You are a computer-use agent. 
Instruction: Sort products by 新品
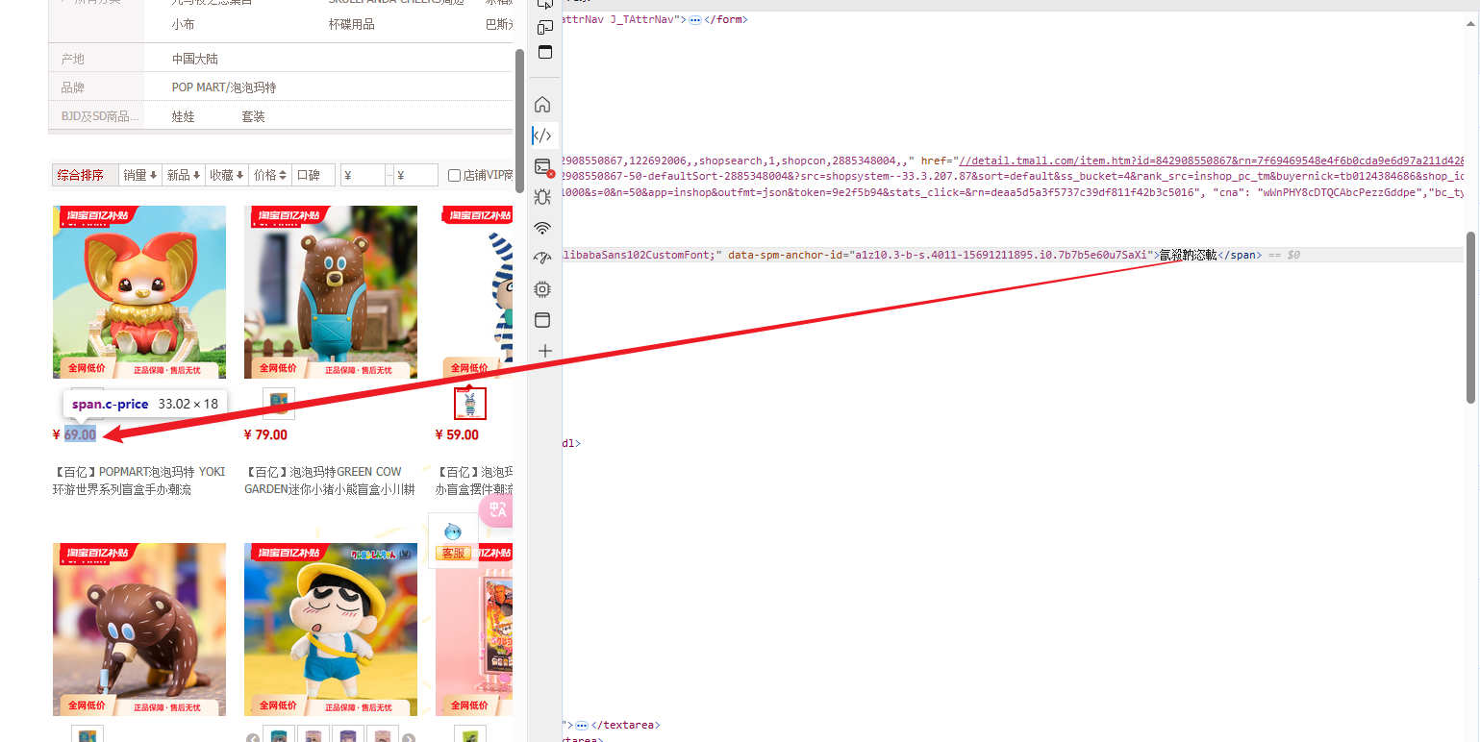(x=184, y=175)
